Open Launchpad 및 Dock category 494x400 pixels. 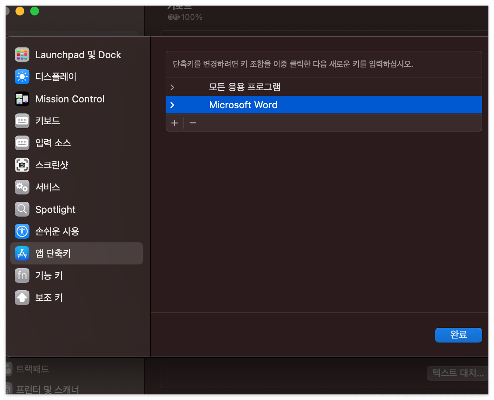point(77,55)
